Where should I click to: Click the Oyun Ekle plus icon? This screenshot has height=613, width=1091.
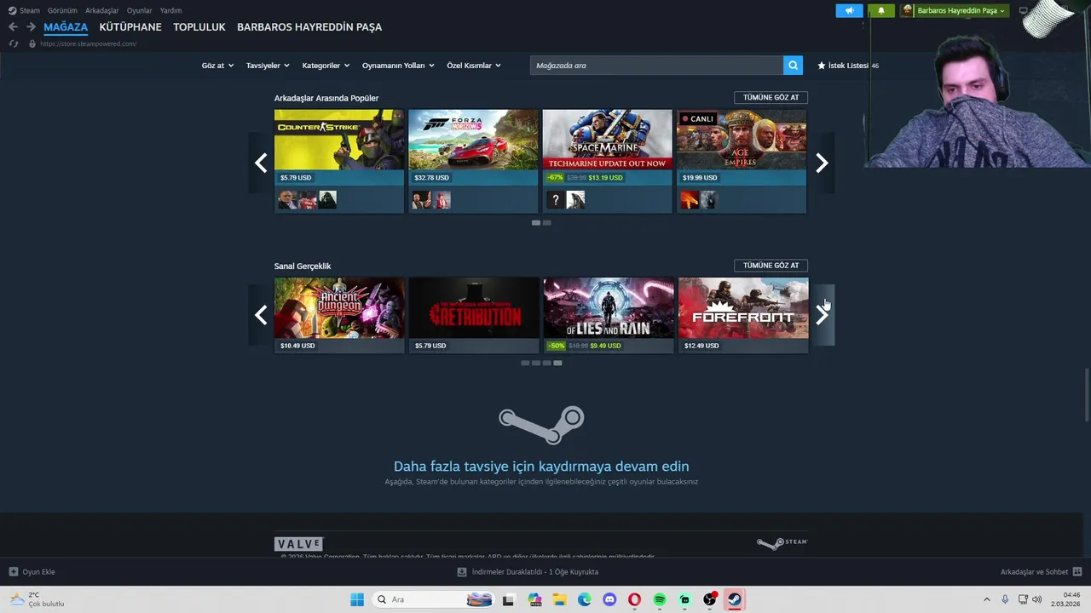[13, 572]
